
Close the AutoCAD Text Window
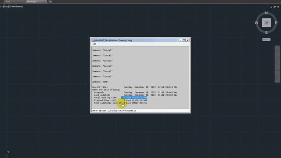coord(187,40)
